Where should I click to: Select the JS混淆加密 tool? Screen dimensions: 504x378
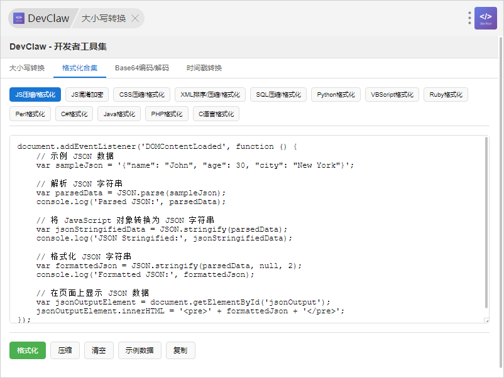pyautogui.click(x=87, y=95)
